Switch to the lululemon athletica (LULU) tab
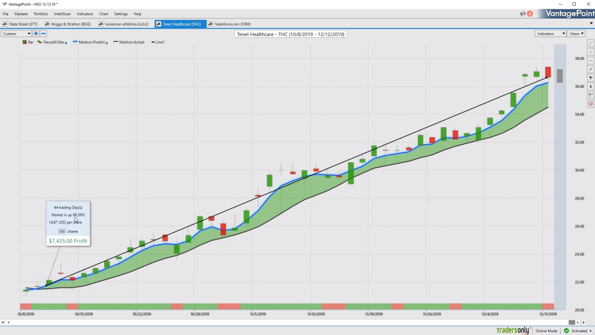595x335 pixels. click(x=123, y=24)
